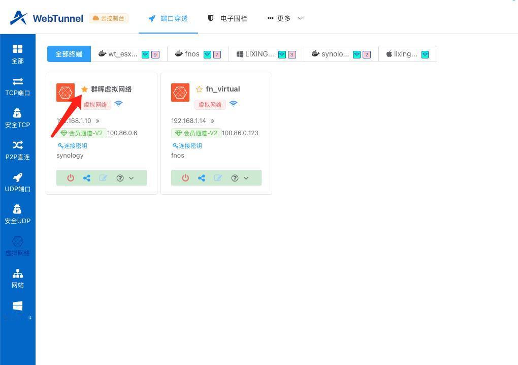Click the 虚拟网络 tag on 群晖虚拟网络 card
Viewport: 518px width, 365px height.
point(95,105)
